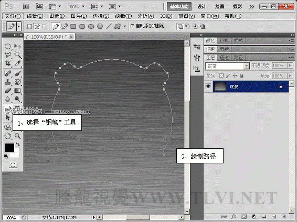Toggle lock image pixels brush icon
297x222 pixels.
pos(228,76)
